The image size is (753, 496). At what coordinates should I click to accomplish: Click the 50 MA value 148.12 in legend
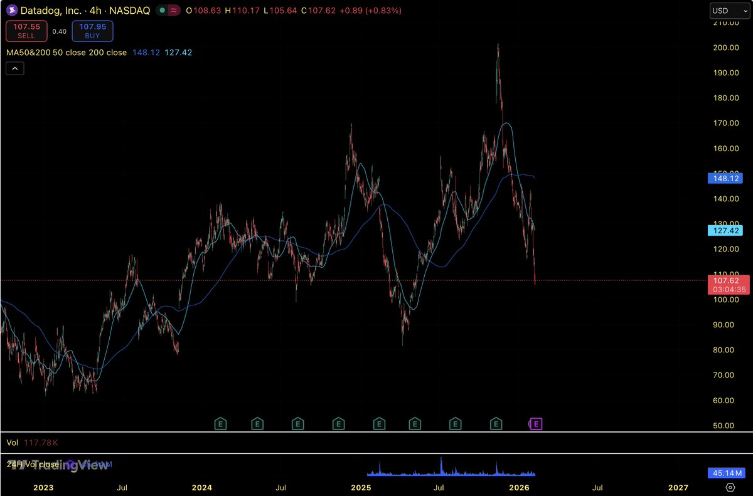pyautogui.click(x=145, y=53)
